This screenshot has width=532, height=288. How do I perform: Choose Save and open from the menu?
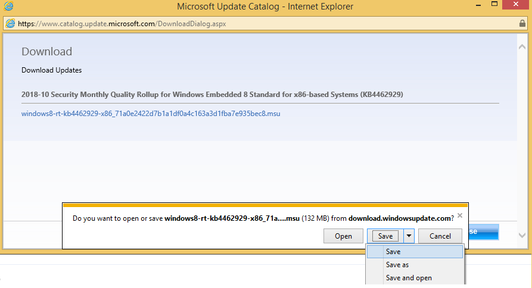pos(415,278)
